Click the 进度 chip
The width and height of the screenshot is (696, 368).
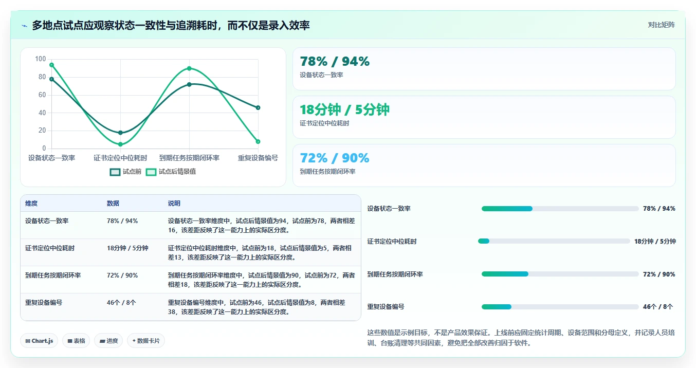pyautogui.click(x=108, y=341)
